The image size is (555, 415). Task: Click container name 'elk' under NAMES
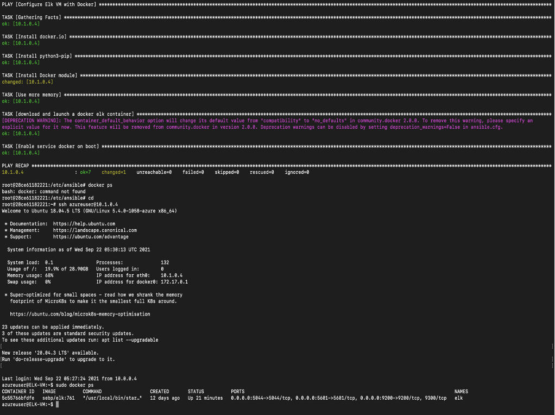[459, 398]
